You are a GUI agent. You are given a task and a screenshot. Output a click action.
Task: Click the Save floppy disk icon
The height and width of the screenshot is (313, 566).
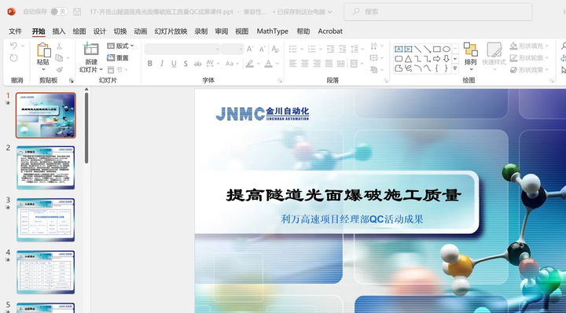click(x=77, y=12)
